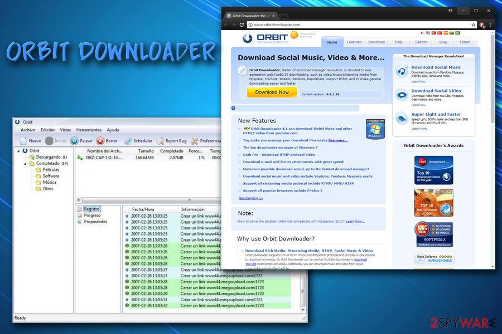Click the Nuevo toolbar icon in Orbit
502x334 pixels.
coord(23,141)
